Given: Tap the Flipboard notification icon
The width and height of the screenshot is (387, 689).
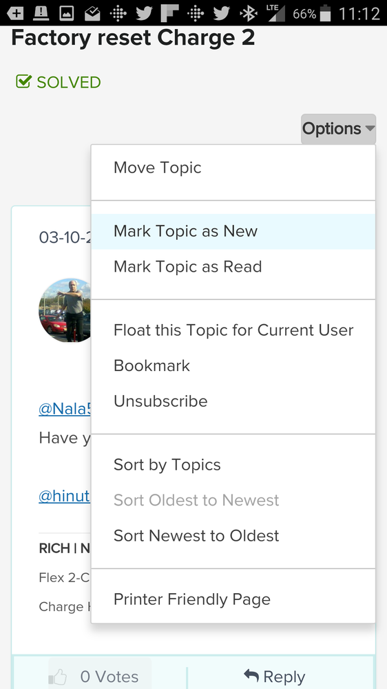Looking at the screenshot, I should pos(169,13).
